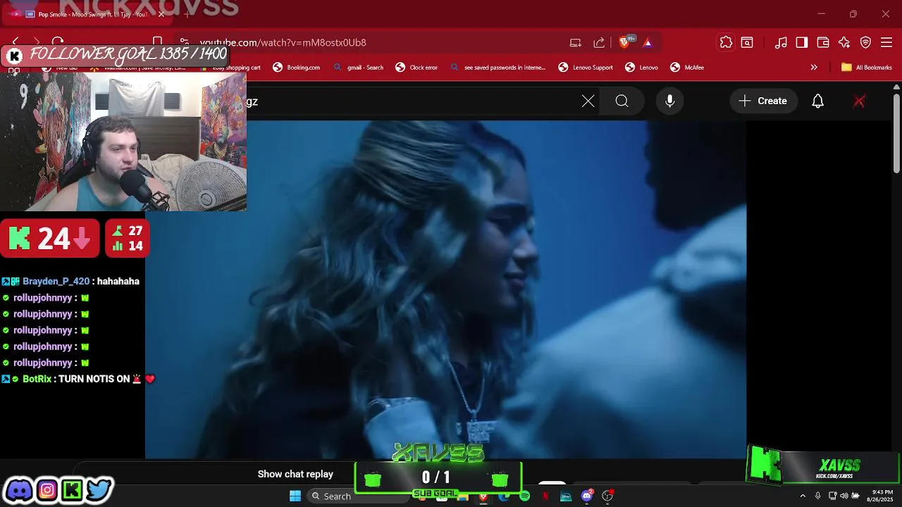The width and height of the screenshot is (902, 507).
Task: Click the YouTube URL in the address bar
Action: [x=283, y=42]
